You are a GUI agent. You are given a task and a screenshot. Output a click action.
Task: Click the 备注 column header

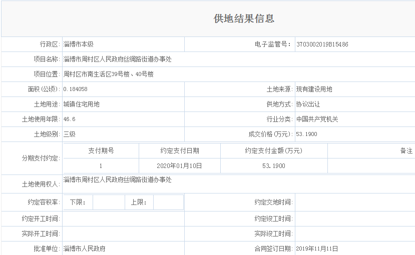coord(406,151)
